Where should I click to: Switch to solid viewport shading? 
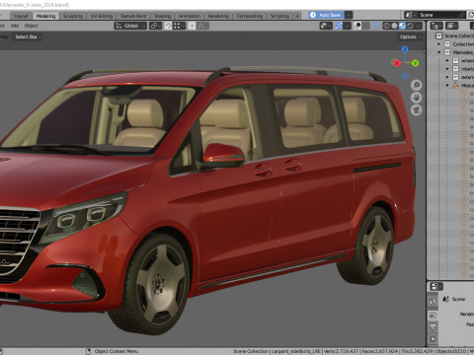coord(394,26)
